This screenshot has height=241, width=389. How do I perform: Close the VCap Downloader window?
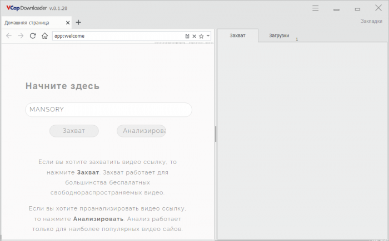point(378,8)
